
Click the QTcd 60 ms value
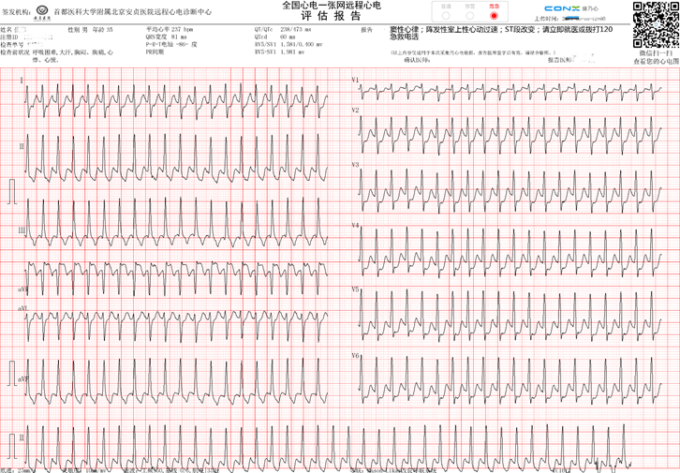click(x=274, y=37)
